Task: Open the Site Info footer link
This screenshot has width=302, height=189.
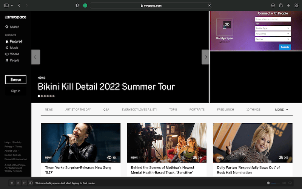Action: tap(17, 143)
